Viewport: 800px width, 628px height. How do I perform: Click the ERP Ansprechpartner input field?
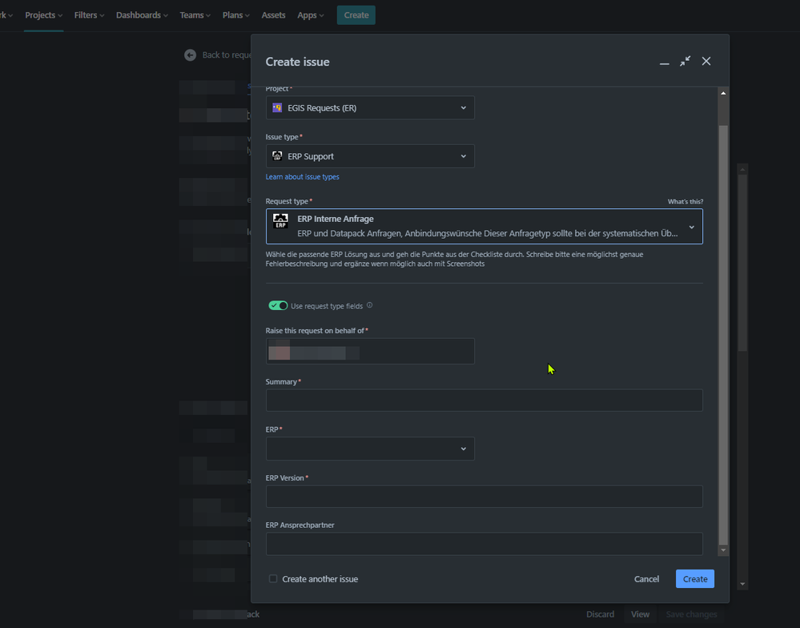[484, 544]
